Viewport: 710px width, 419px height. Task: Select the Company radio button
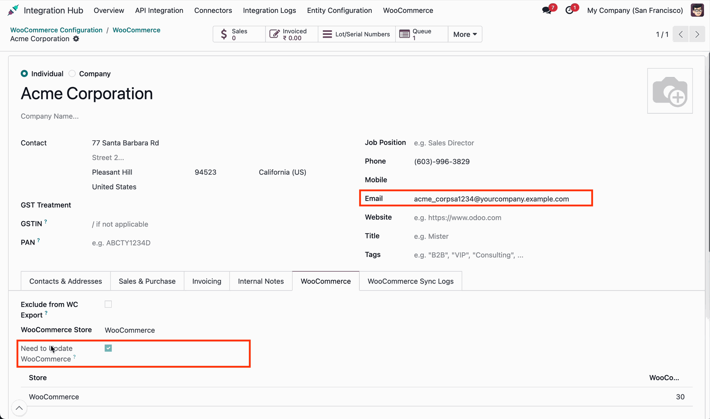[72, 73]
